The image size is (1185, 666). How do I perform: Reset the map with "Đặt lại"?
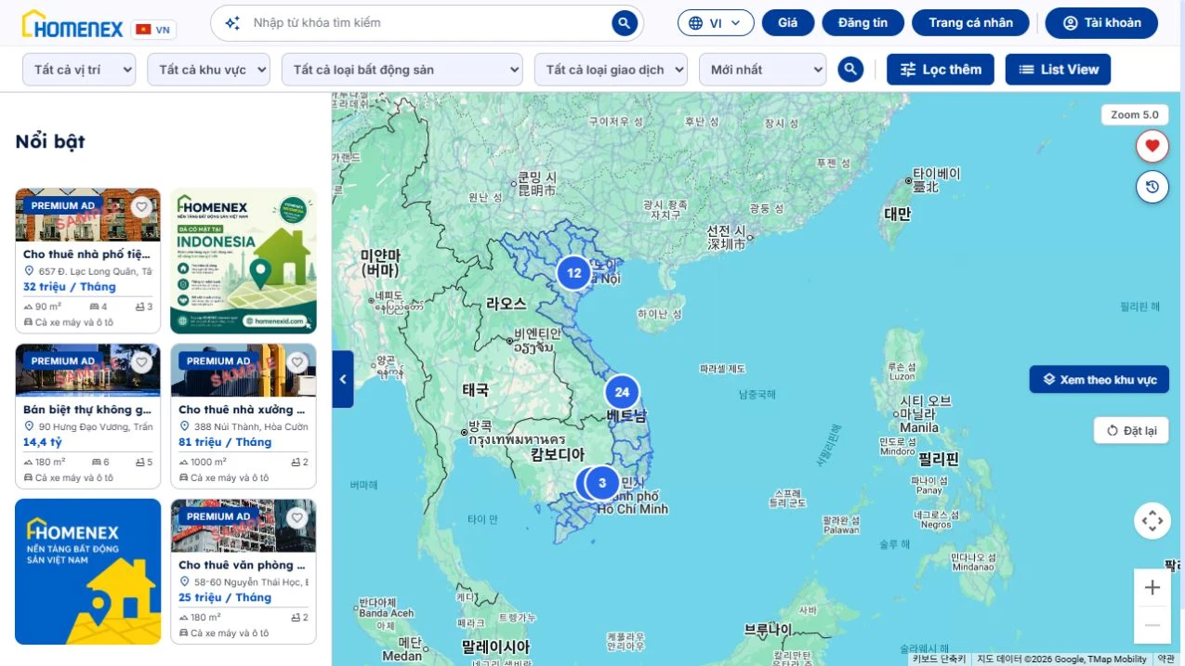1131,431
